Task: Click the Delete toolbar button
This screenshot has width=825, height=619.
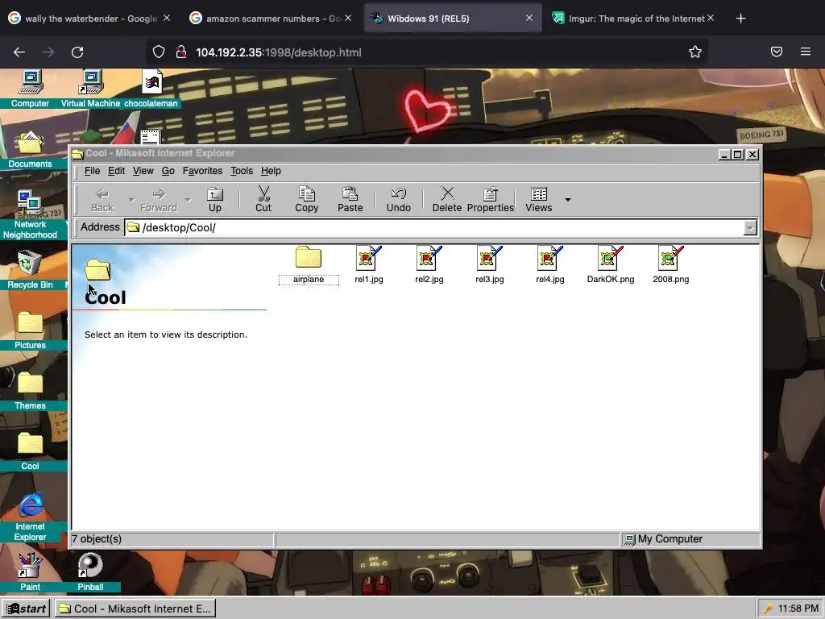Action: pos(446,200)
